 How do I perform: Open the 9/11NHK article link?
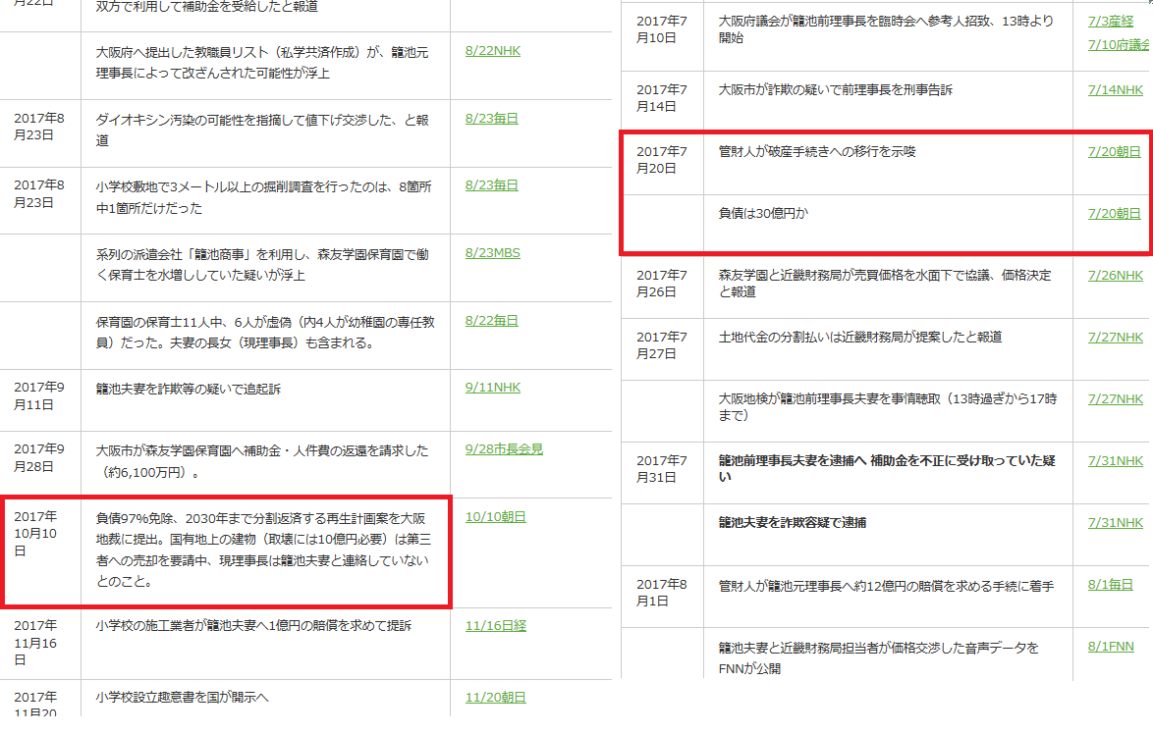492,388
